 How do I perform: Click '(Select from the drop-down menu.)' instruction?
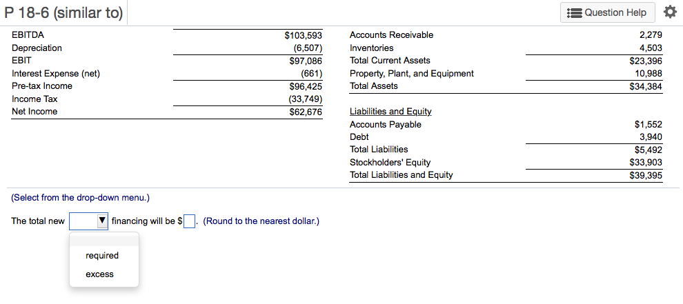click(80, 198)
